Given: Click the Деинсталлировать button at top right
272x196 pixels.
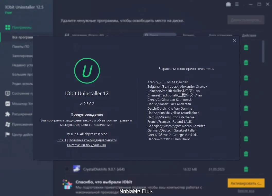Looking at the screenshot, I should tap(246, 20).
